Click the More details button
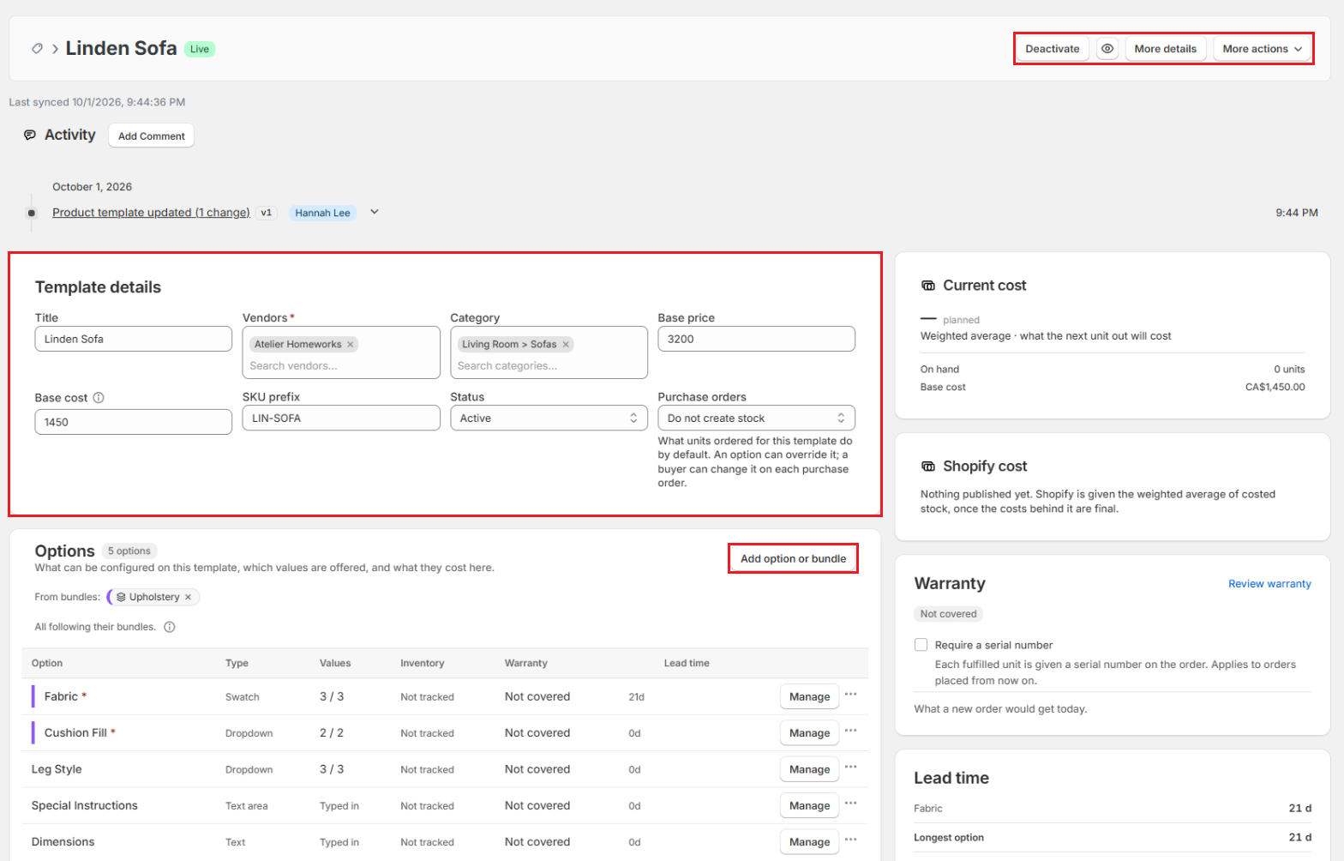The image size is (1344, 861). 1166,49
